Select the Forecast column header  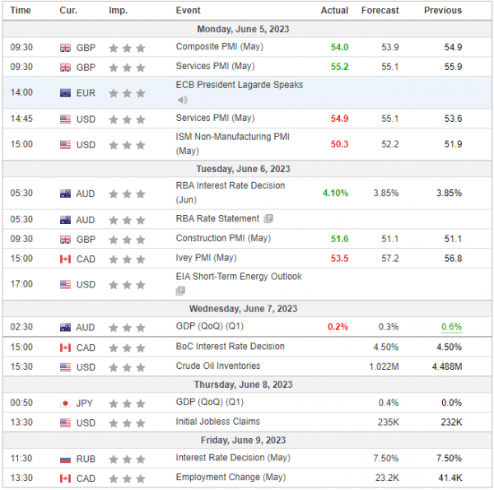(380, 10)
